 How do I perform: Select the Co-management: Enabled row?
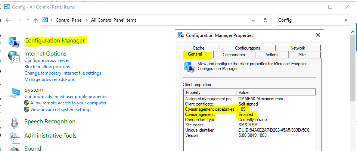pyautogui.click(x=249, y=114)
